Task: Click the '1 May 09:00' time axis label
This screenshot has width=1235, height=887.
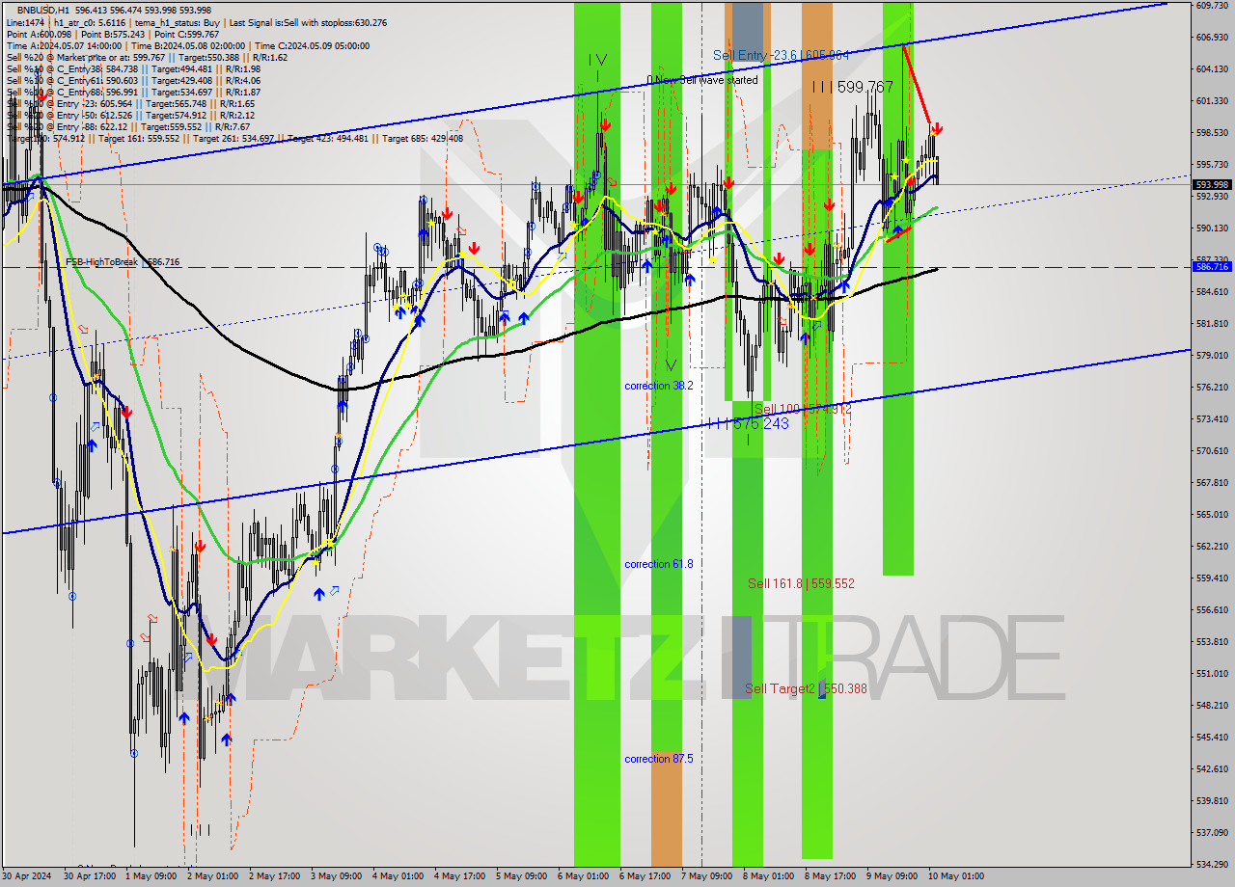Action: pos(152,876)
